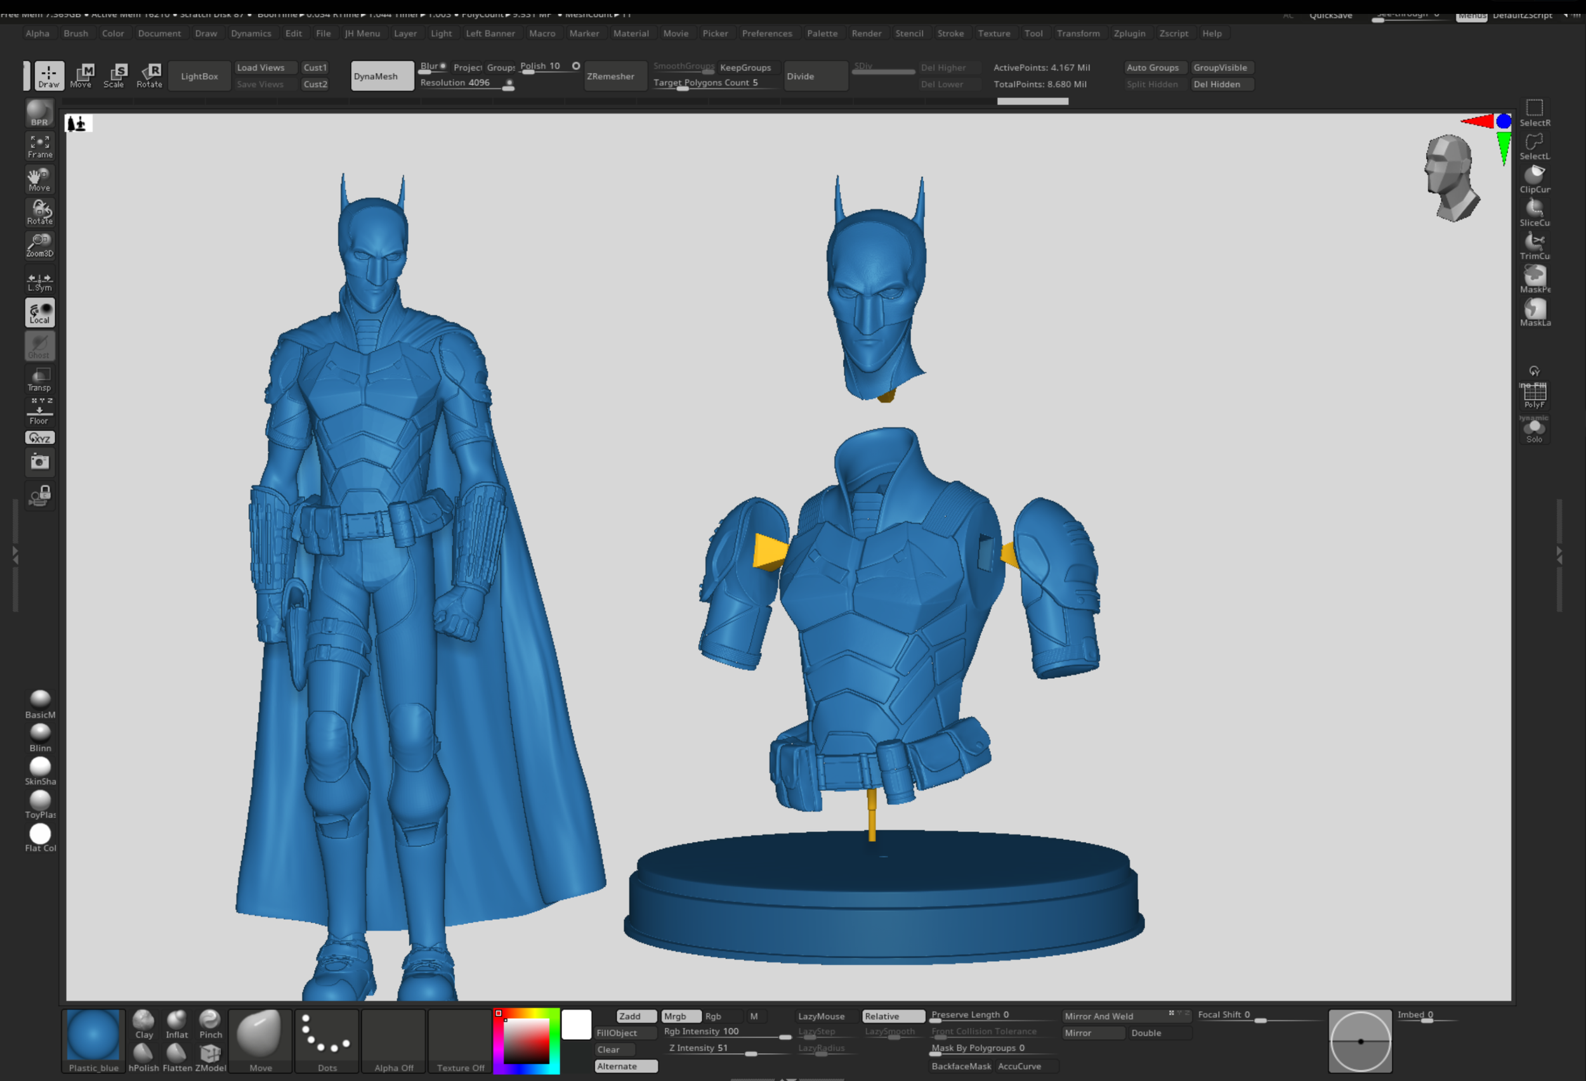
Task: Activate the Move gizmo icon in the top shelf
Action: coord(82,75)
